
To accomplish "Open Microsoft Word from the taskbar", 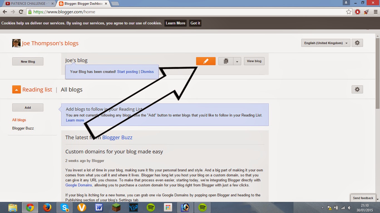I will tap(99, 207).
